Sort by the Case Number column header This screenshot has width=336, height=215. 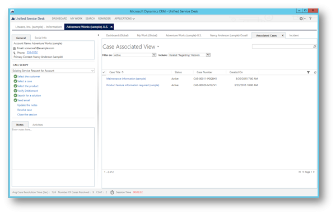tap(204, 72)
